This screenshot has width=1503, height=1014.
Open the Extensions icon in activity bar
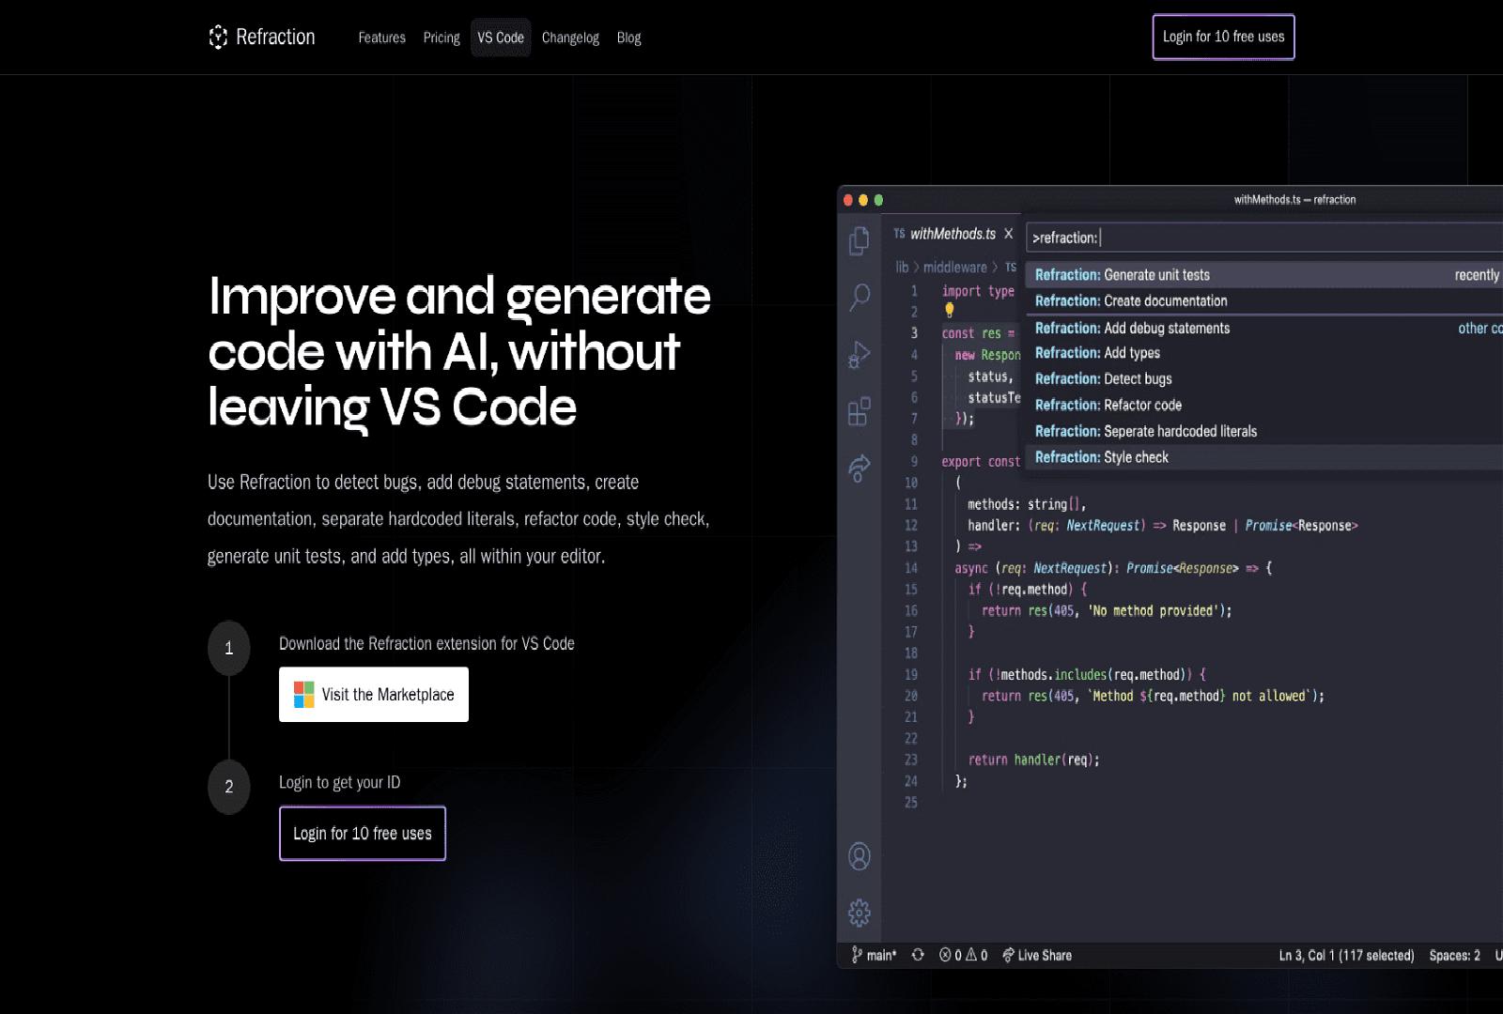[x=859, y=411]
